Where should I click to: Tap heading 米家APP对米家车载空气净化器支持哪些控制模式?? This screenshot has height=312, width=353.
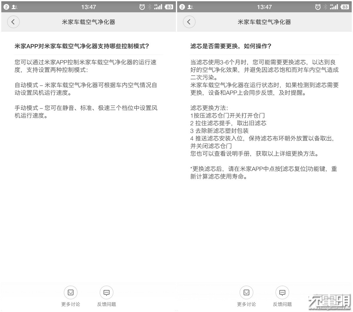coord(82,46)
